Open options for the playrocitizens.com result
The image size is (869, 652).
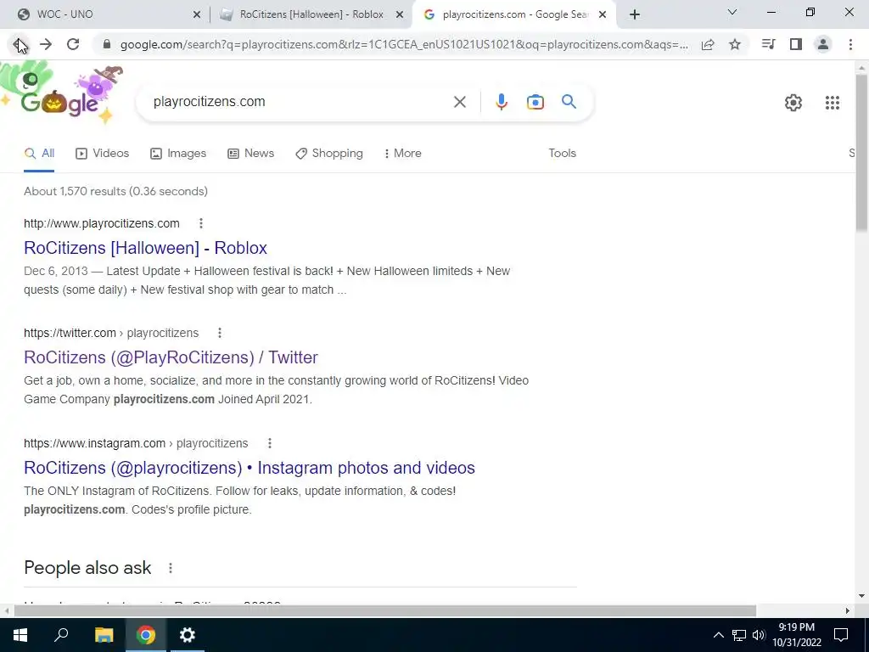(201, 223)
